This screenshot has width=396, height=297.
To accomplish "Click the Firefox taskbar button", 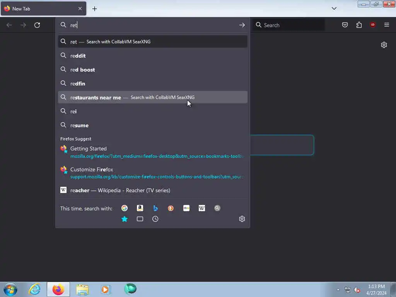I will click(58, 289).
